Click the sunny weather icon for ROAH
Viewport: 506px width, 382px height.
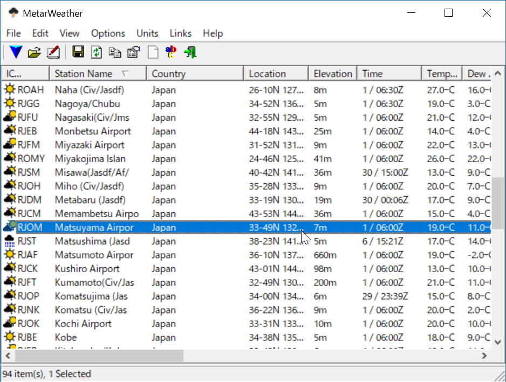click(10, 89)
